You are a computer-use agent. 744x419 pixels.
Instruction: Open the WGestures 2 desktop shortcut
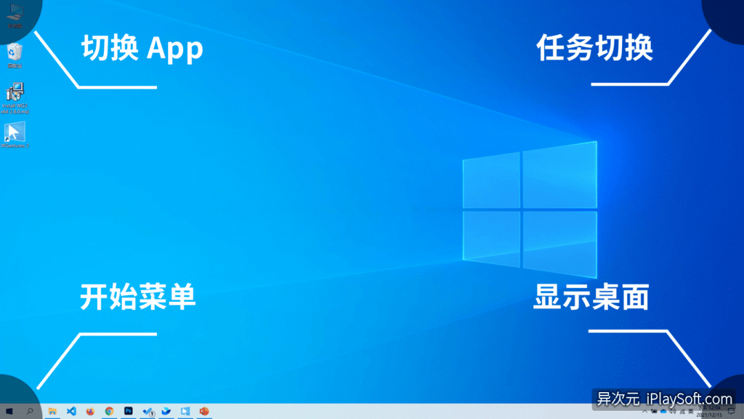coord(14,133)
